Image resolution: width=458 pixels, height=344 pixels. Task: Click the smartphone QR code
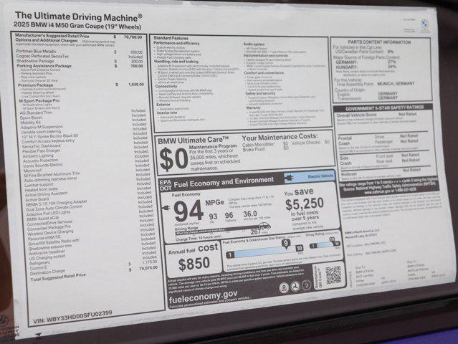coord(333,274)
